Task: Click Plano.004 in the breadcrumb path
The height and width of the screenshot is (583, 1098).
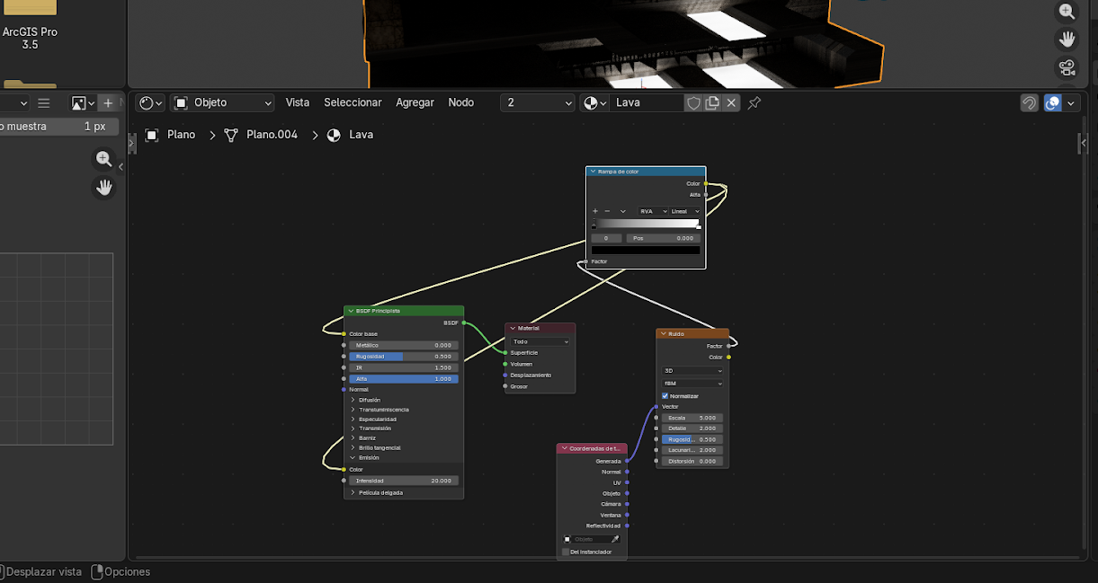Action: [x=271, y=135]
